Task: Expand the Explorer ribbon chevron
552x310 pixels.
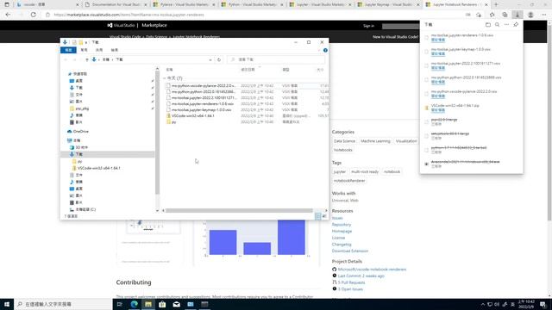Action: [319, 50]
